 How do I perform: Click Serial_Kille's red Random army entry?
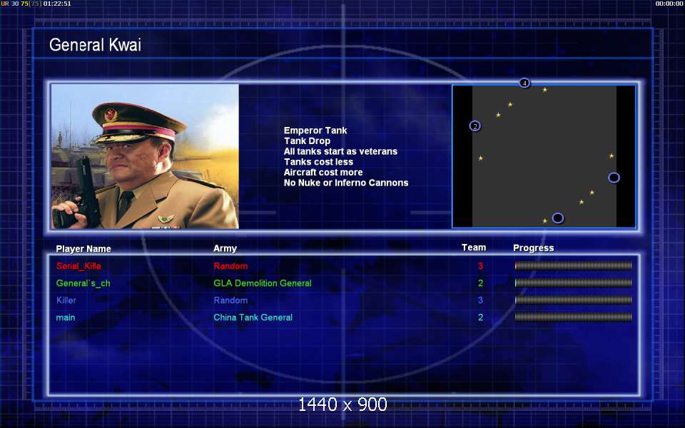tap(230, 266)
